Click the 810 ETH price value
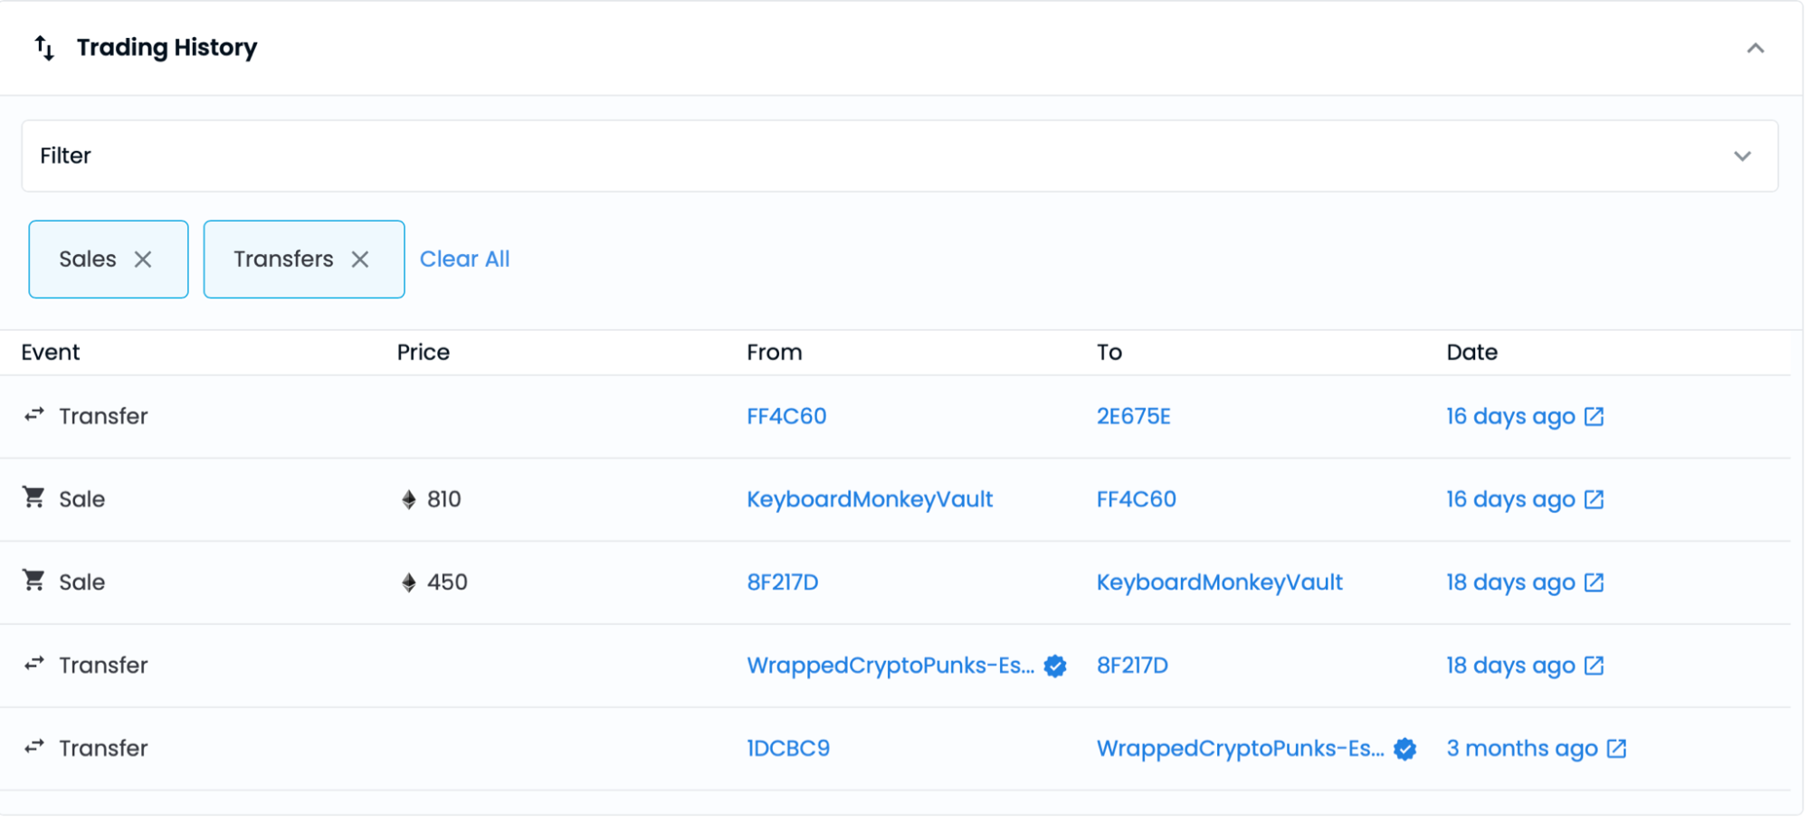1809x822 pixels. pyautogui.click(x=443, y=499)
